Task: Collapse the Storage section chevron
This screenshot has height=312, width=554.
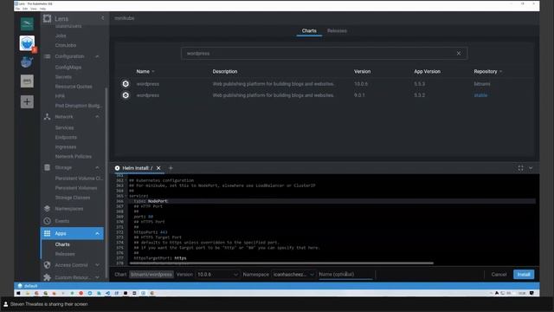Action: click(97, 167)
